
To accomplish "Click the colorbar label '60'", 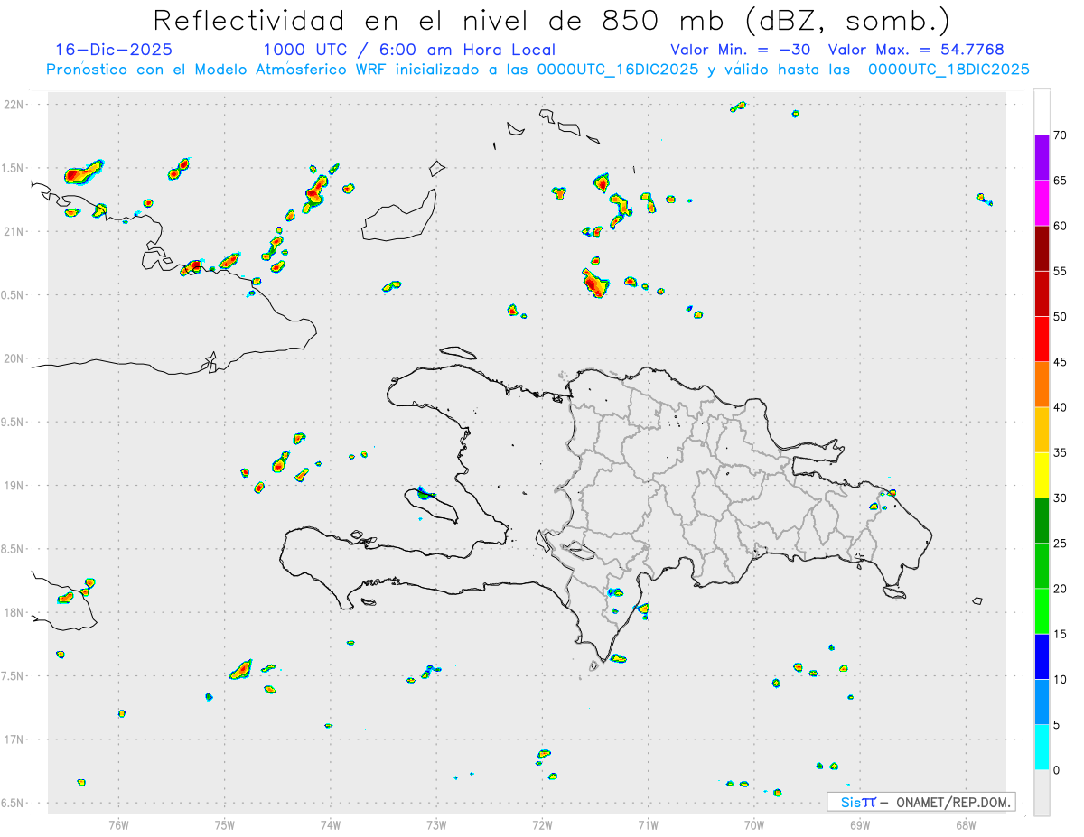I will pyautogui.click(x=1060, y=226).
